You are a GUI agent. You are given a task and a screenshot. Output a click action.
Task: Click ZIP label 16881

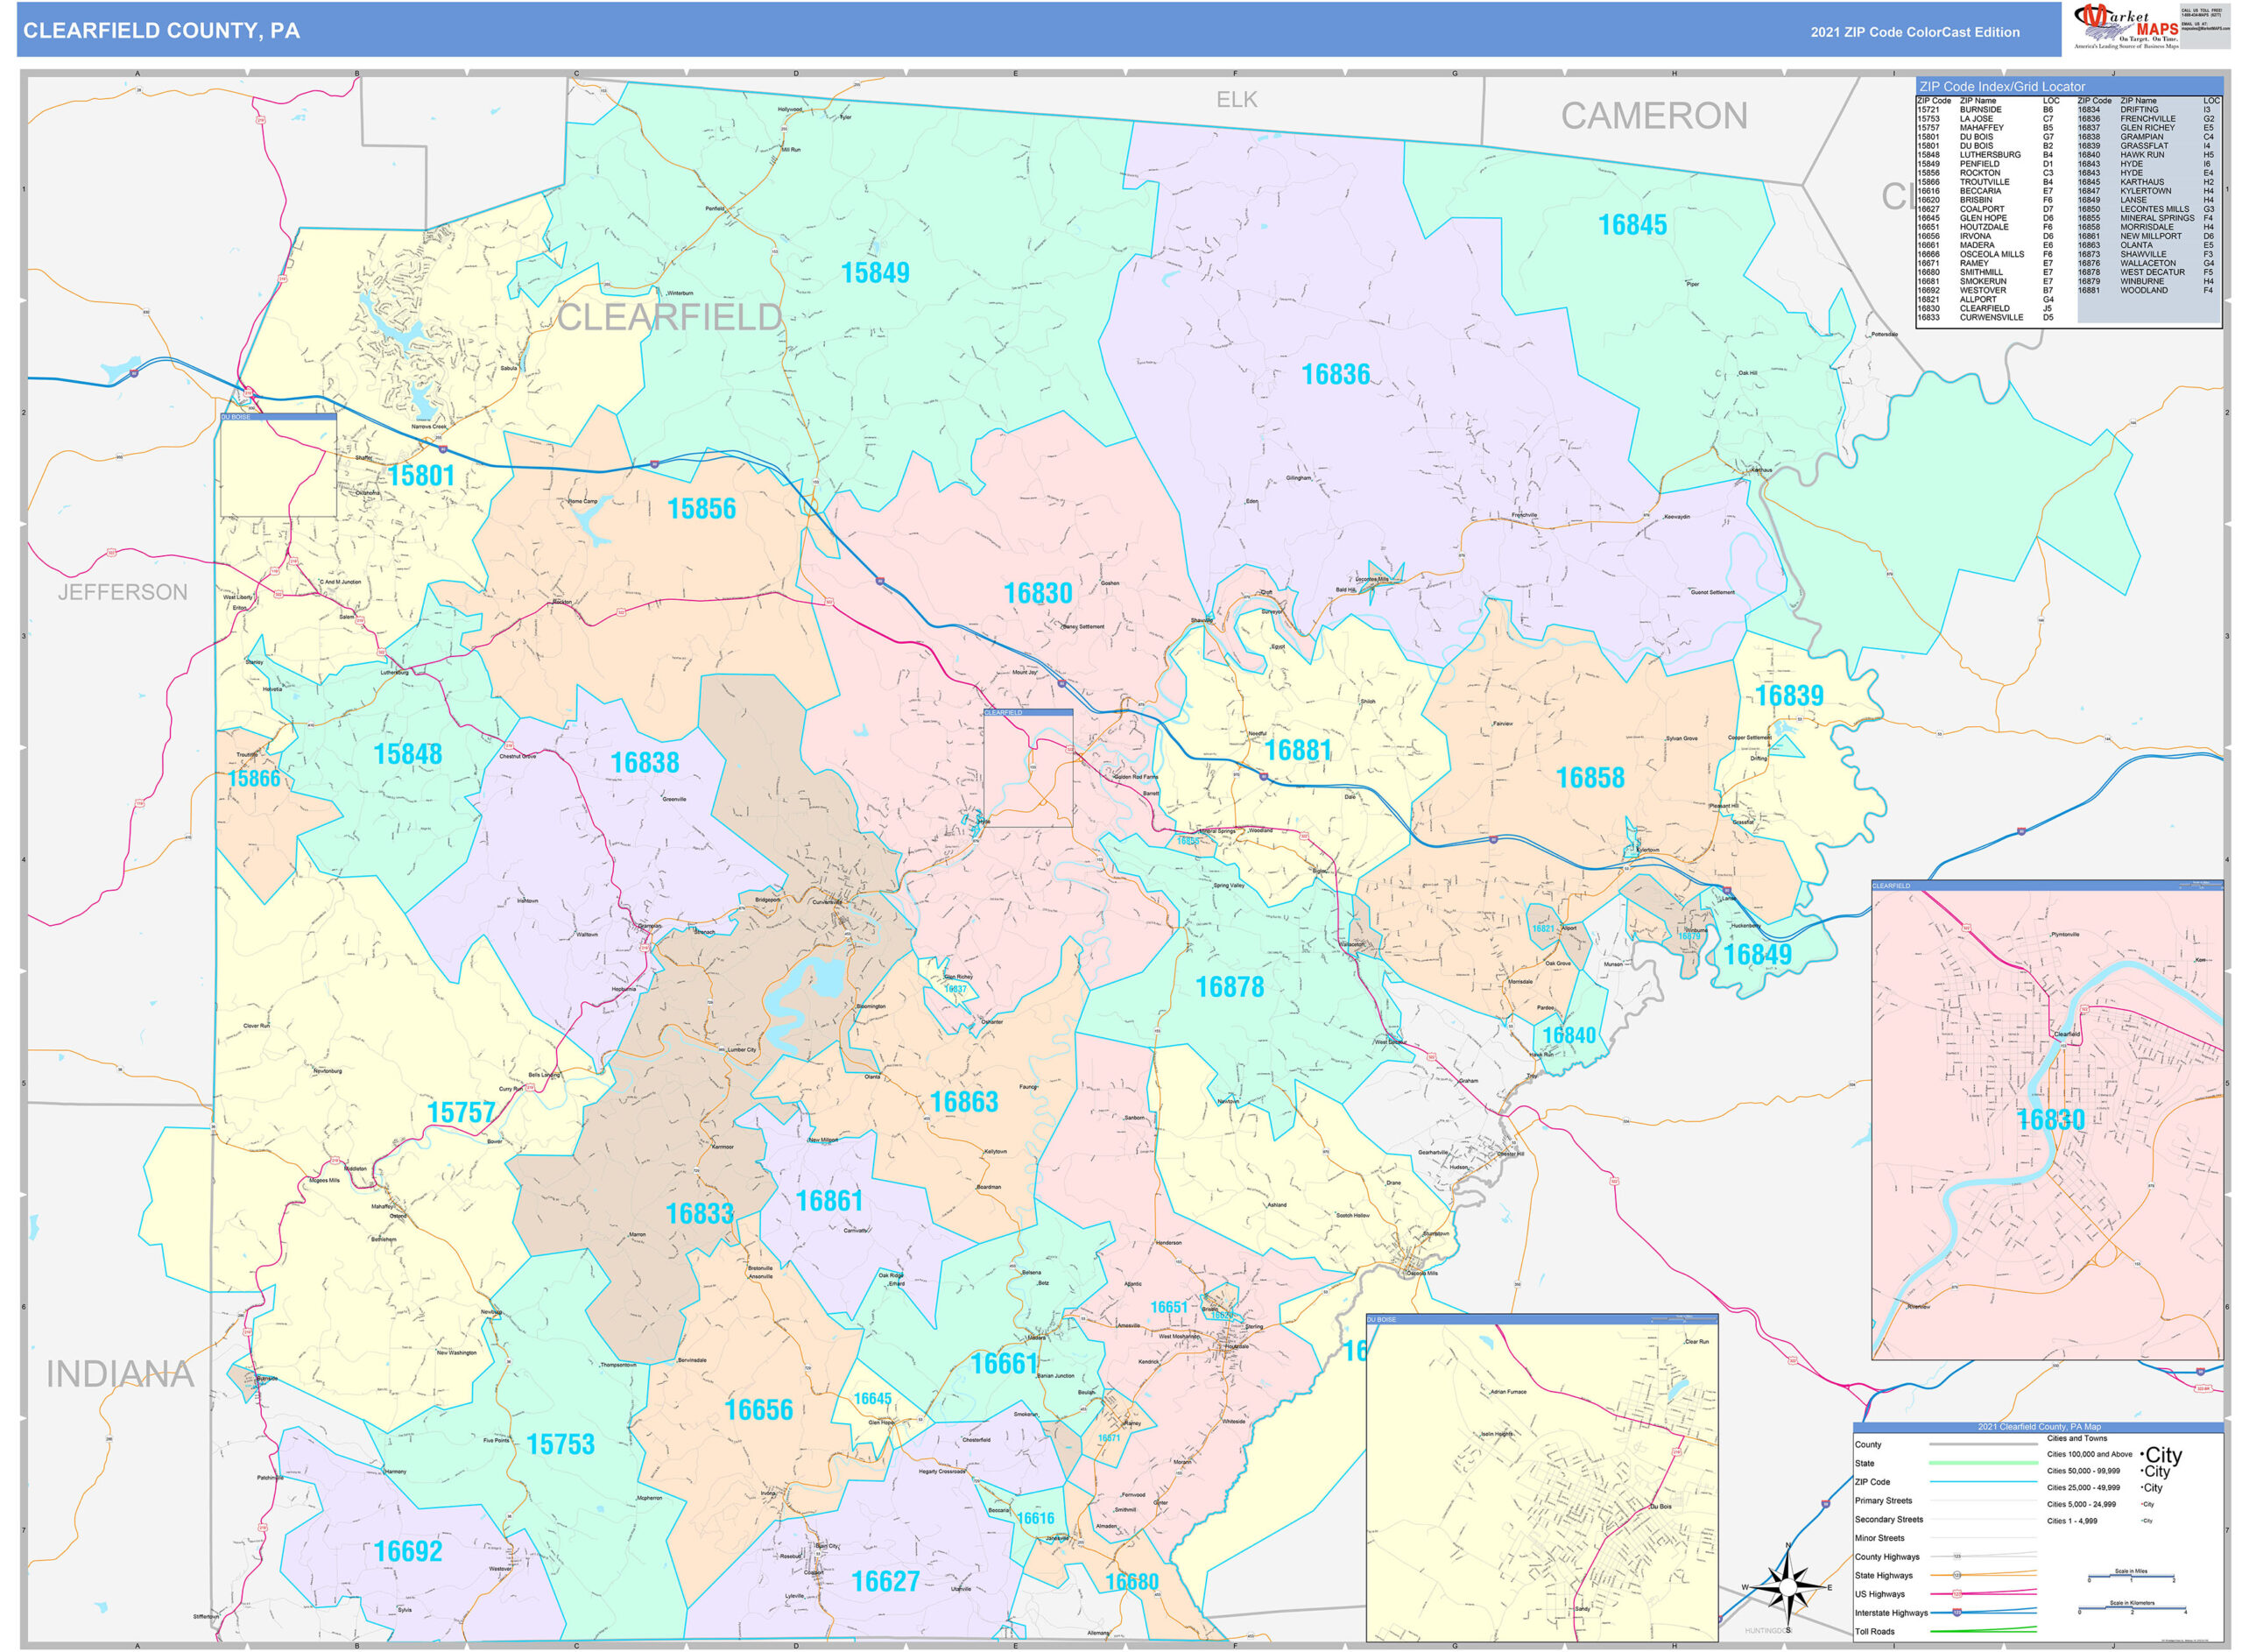pyautogui.click(x=1297, y=751)
